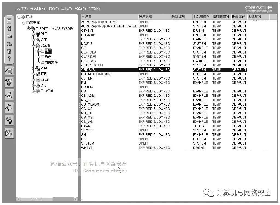This screenshot has width=280, height=205.
Task: Expand the 工作空间 tree node
Action: [x=33, y=91]
